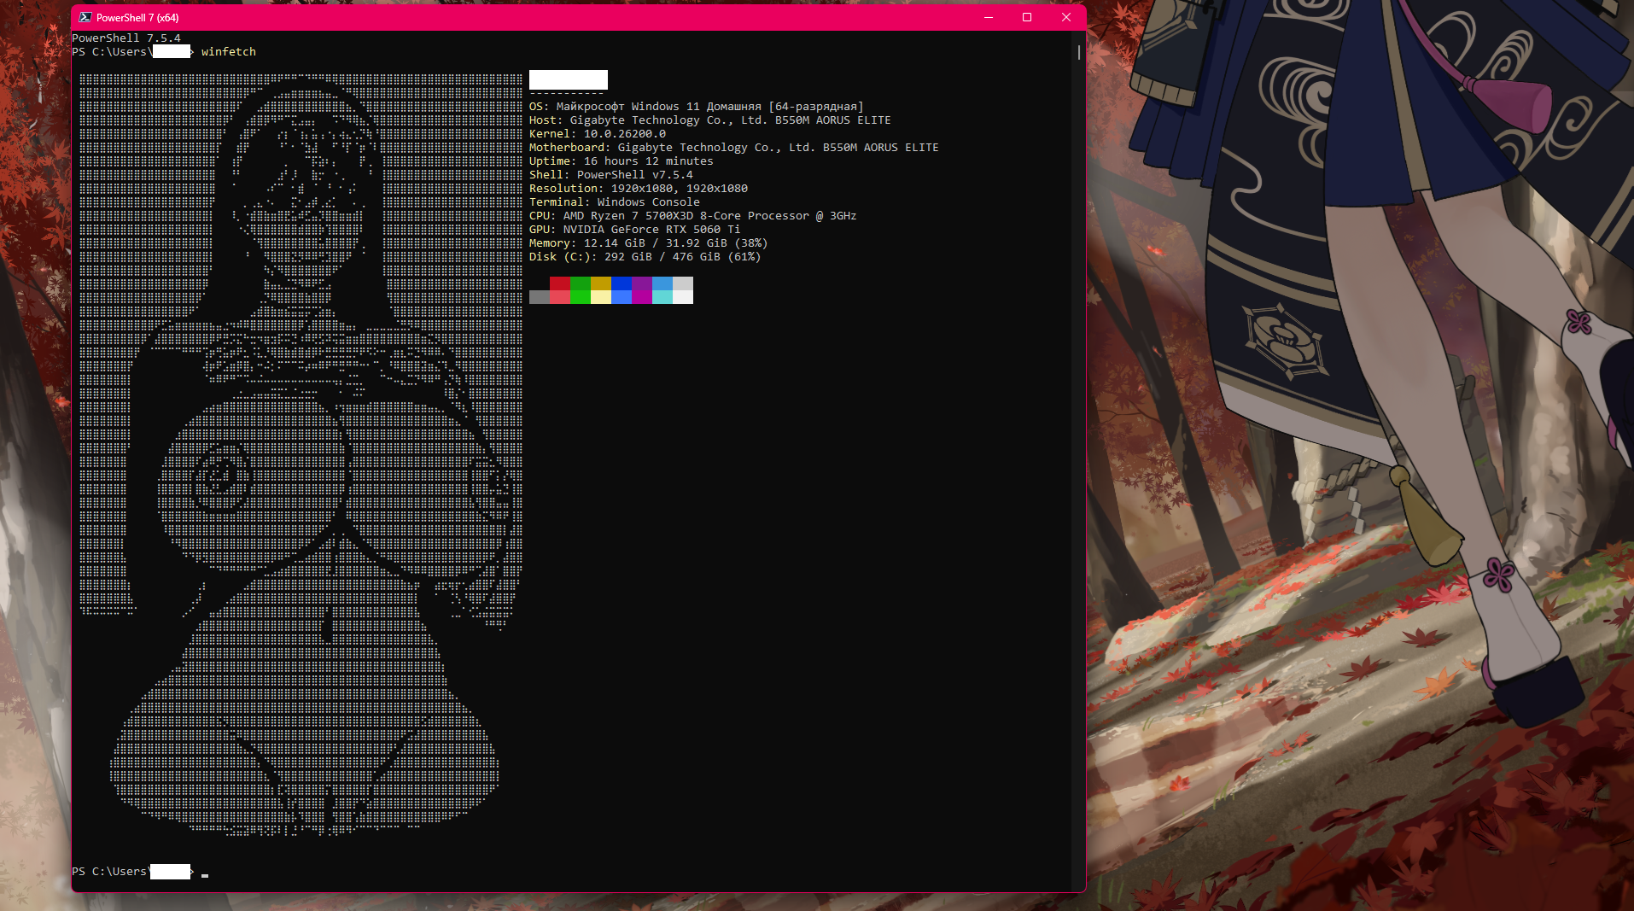Click the light gray swatch in upper color row
The width and height of the screenshot is (1634, 911).
pyautogui.click(x=683, y=283)
